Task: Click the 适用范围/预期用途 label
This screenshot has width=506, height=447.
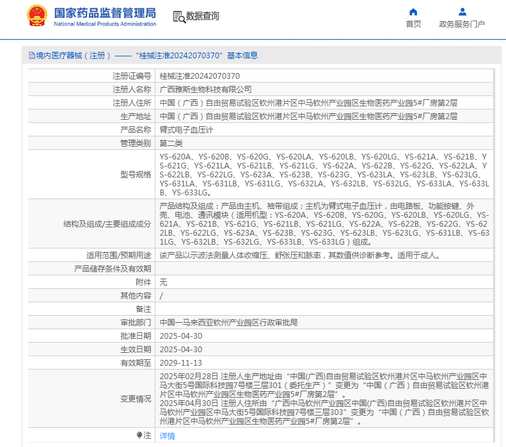Action: [x=119, y=256]
